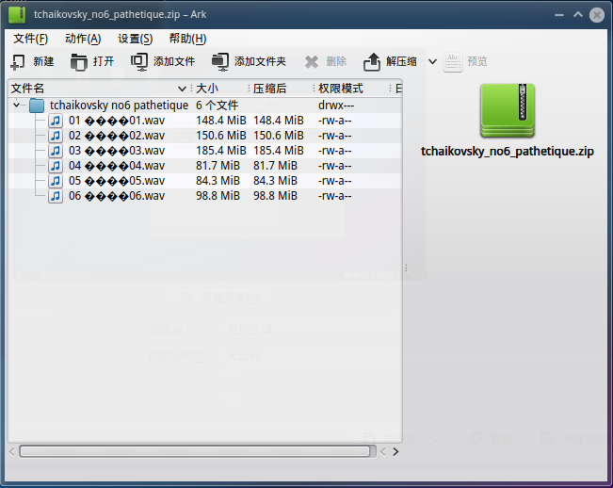Screen dimensions: 613x488
Task: Select the file name ending in 06.wav
Action: 117,196
